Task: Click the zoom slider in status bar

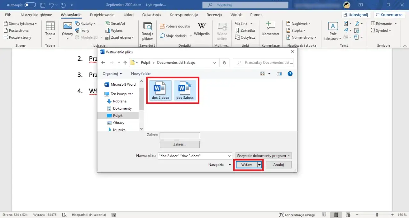Action: (377, 215)
